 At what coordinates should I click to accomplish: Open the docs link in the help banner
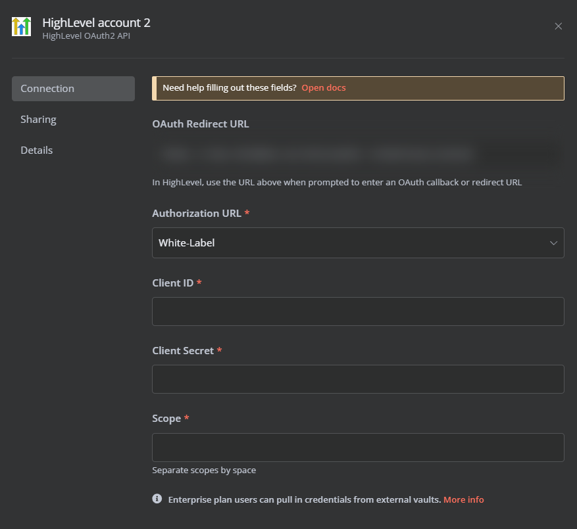tap(324, 88)
